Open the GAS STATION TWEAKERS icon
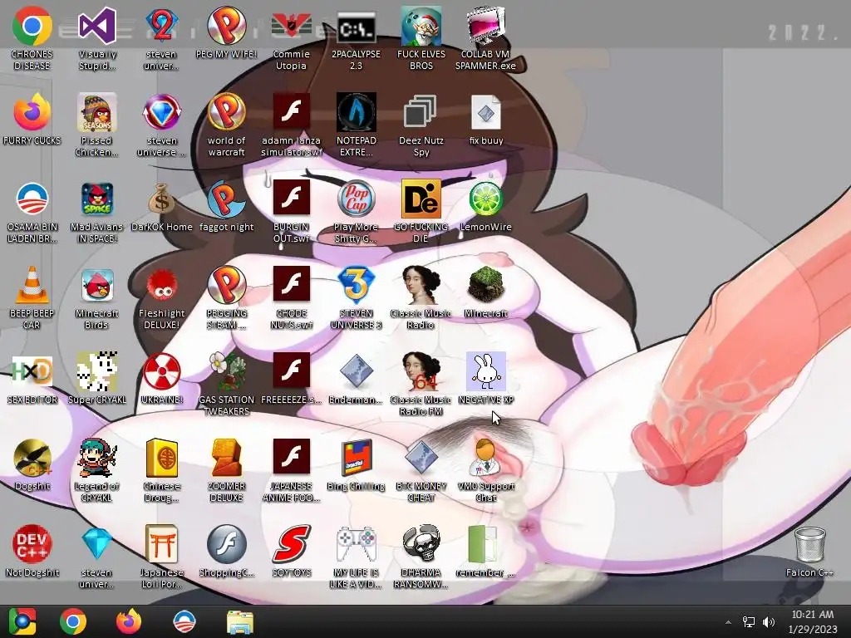 pos(226,371)
